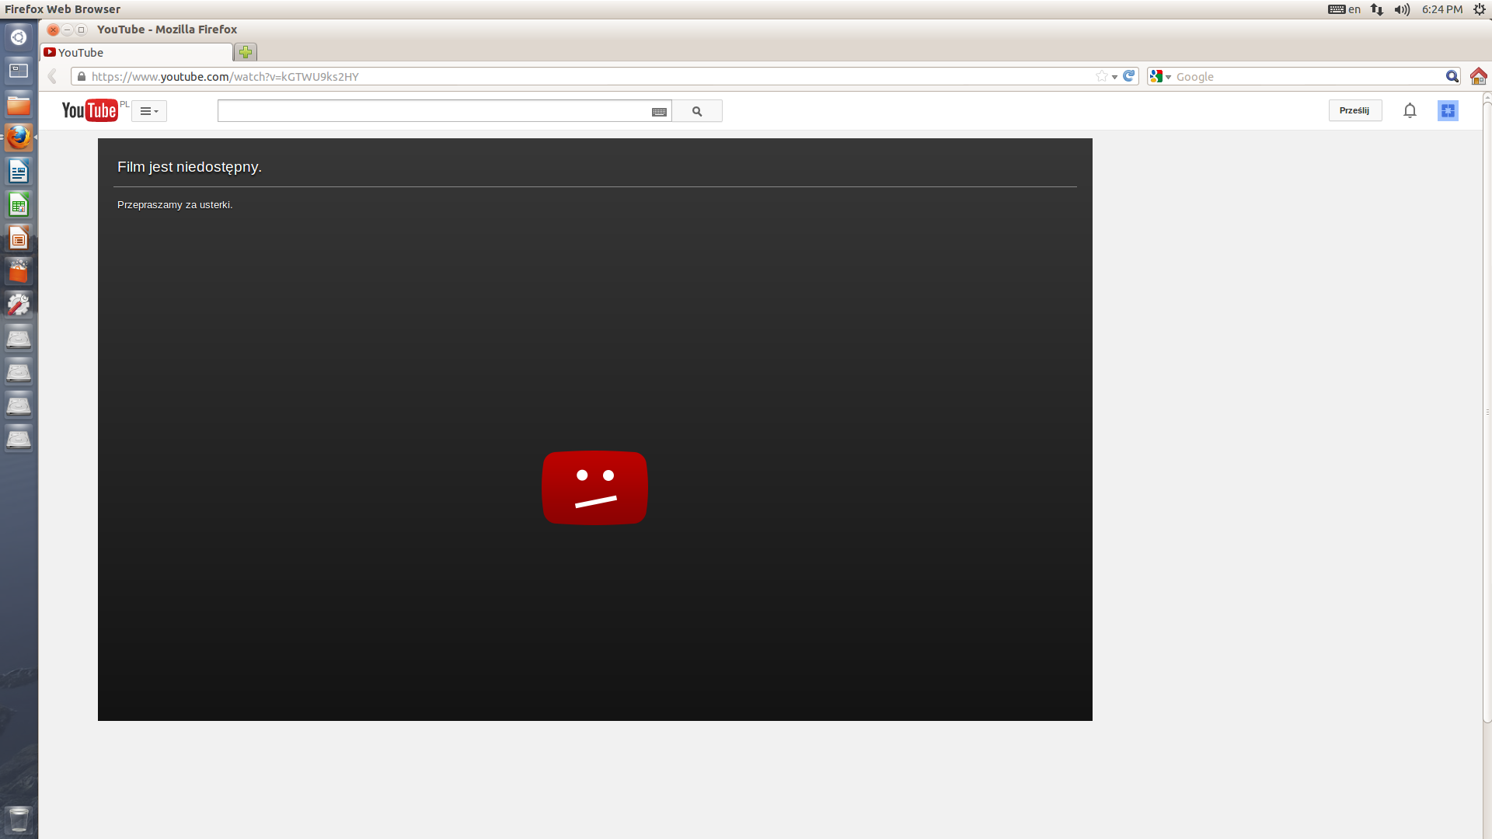Viewport: 1492px width, 839px height.
Task: Click the YouTube search input field
Action: click(x=434, y=111)
